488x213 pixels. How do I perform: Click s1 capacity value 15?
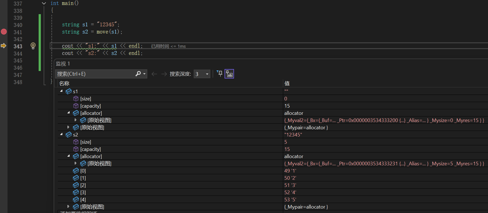[287, 106]
